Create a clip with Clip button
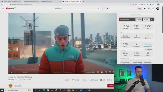The image size is (163, 92). [103, 80]
